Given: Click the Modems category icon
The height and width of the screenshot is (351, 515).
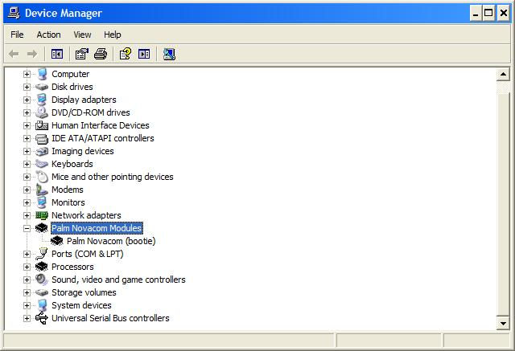Looking at the screenshot, I should (42, 190).
